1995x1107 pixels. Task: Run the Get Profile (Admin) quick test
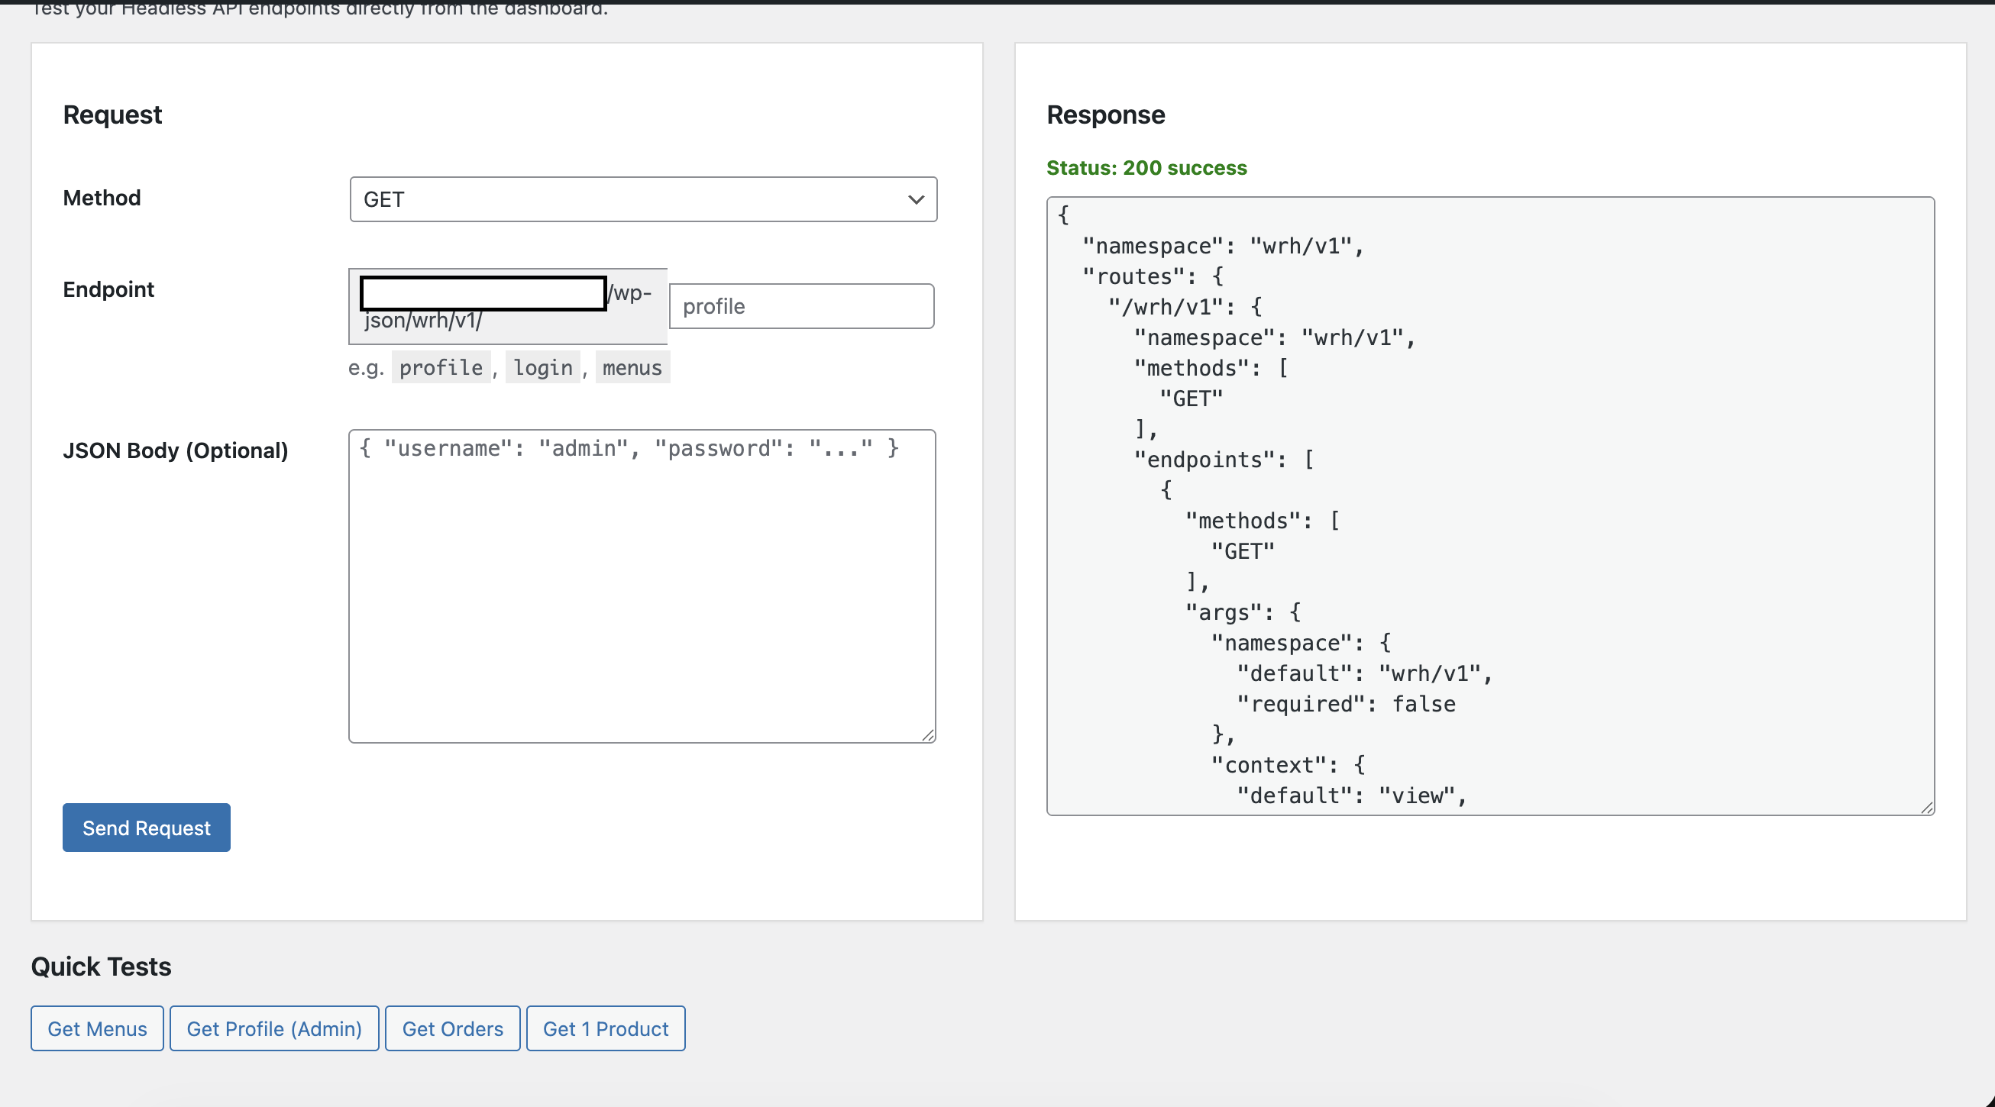click(274, 1028)
